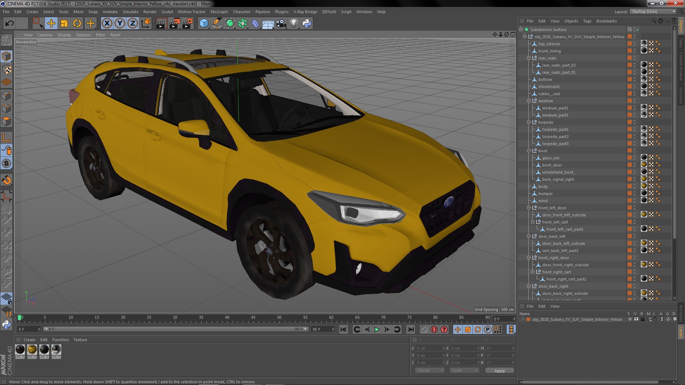The height and width of the screenshot is (385, 685).
Task: Click the Array modeling object icon
Action: tap(243, 24)
